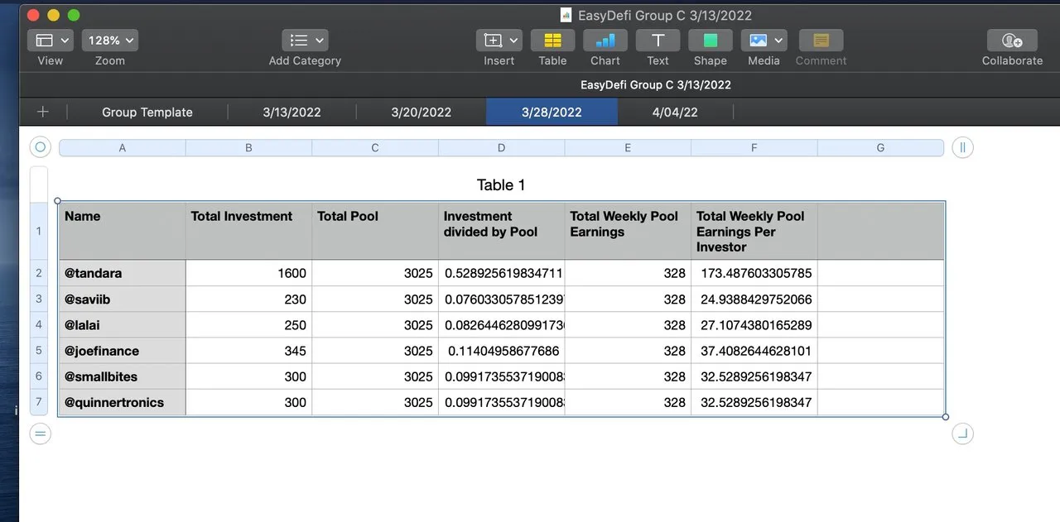Viewport: 1060px width, 522px height.
Task: Click the Chart toolbar icon
Action: [x=605, y=40]
